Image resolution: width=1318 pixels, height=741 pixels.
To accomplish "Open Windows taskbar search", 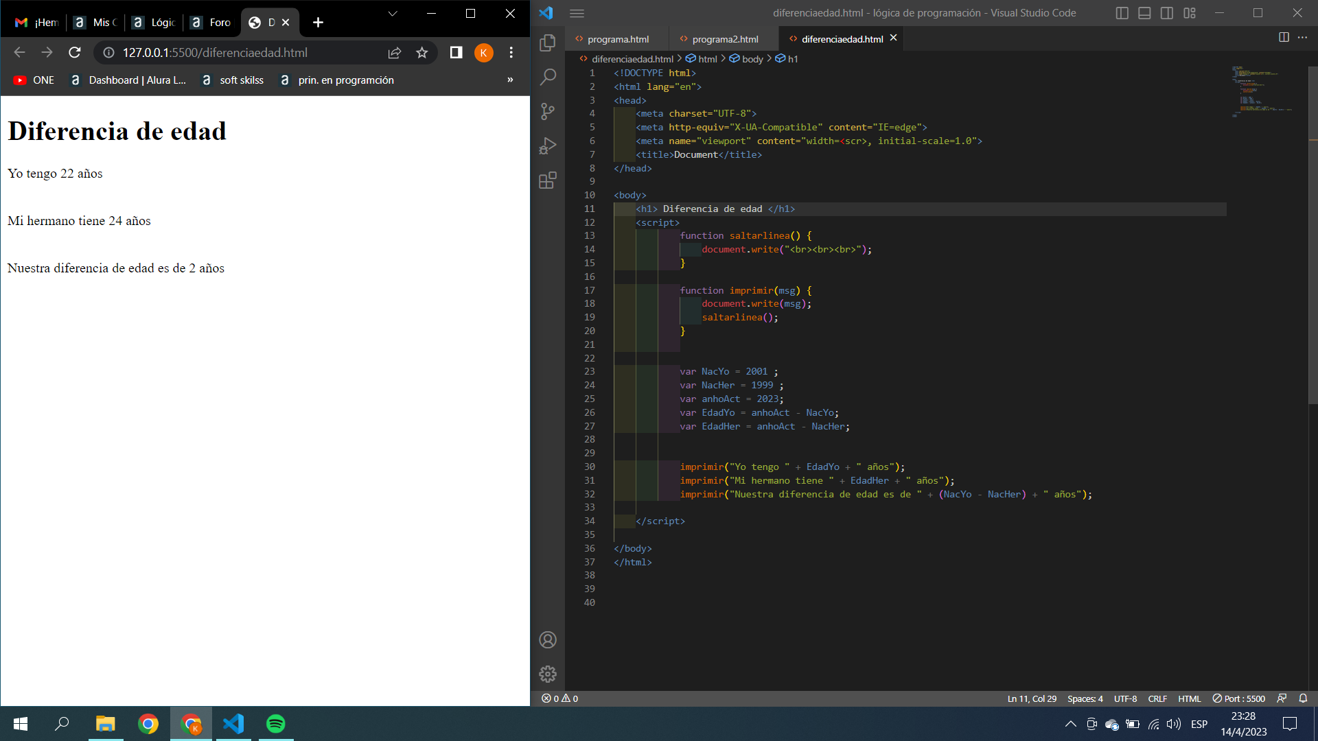I will coord(62,724).
